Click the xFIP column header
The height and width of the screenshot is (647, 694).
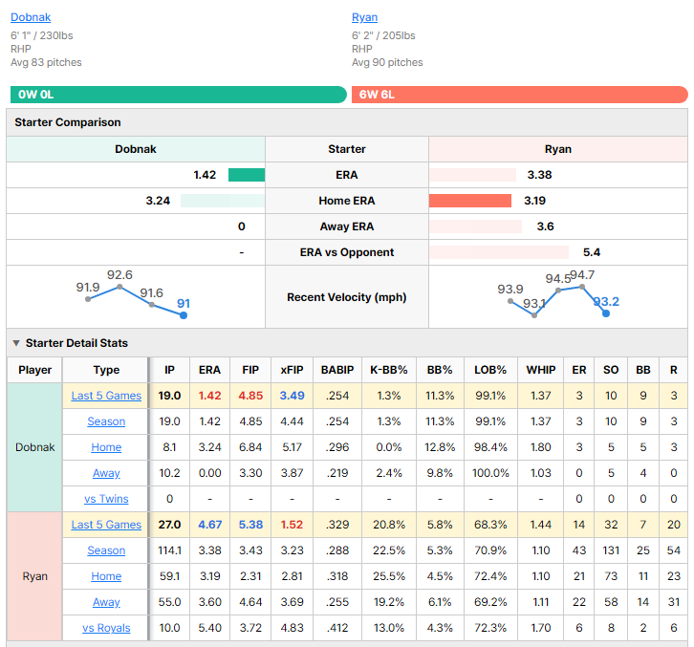pos(292,370)
